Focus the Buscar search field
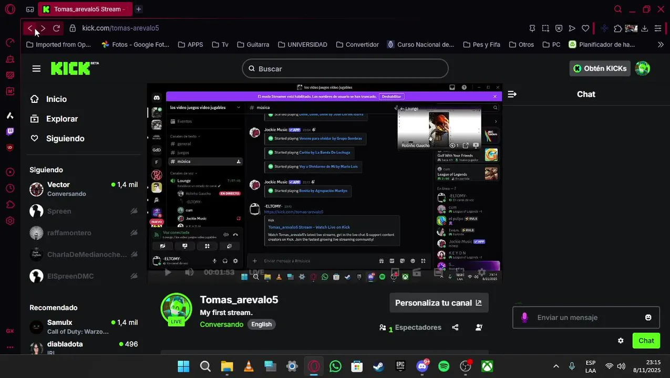 (345, 69)
